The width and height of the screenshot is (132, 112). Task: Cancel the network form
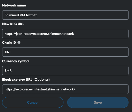click(33, 102)
